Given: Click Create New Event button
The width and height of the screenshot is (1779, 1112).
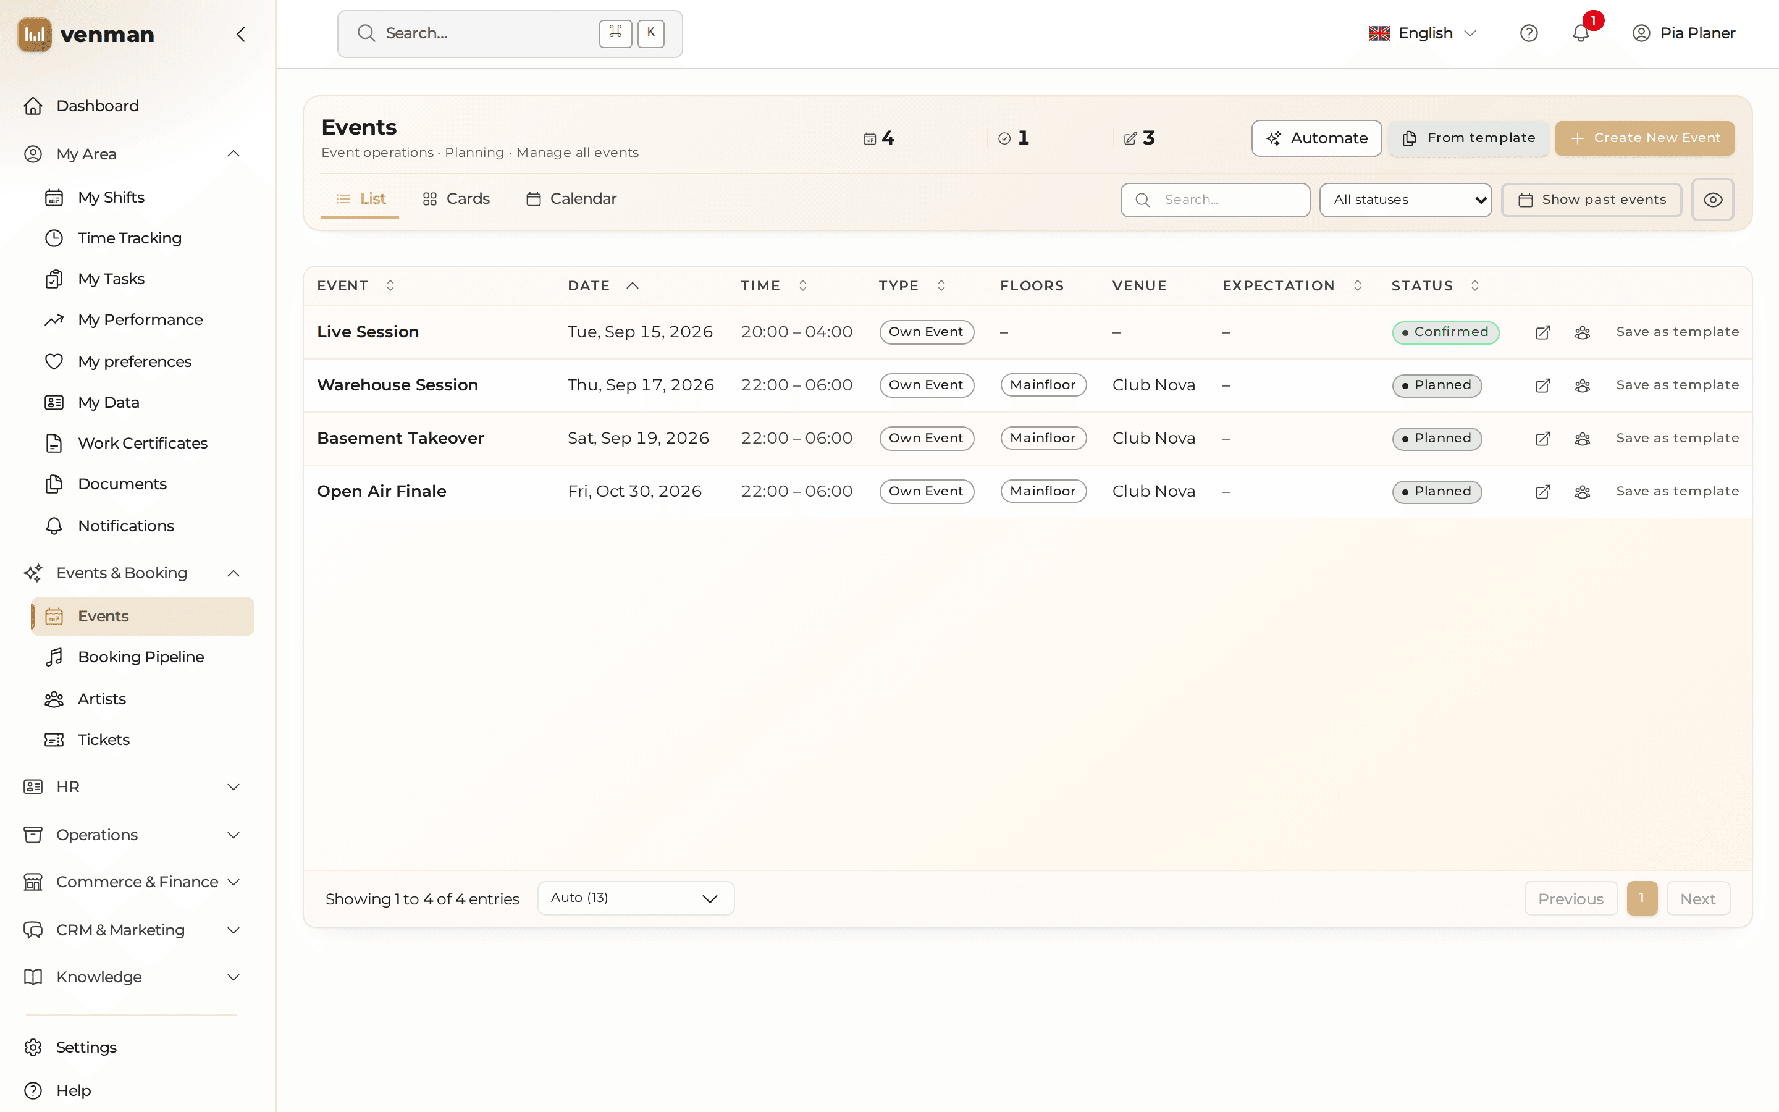Looking at the screenshot, I should pos(1644,138).
